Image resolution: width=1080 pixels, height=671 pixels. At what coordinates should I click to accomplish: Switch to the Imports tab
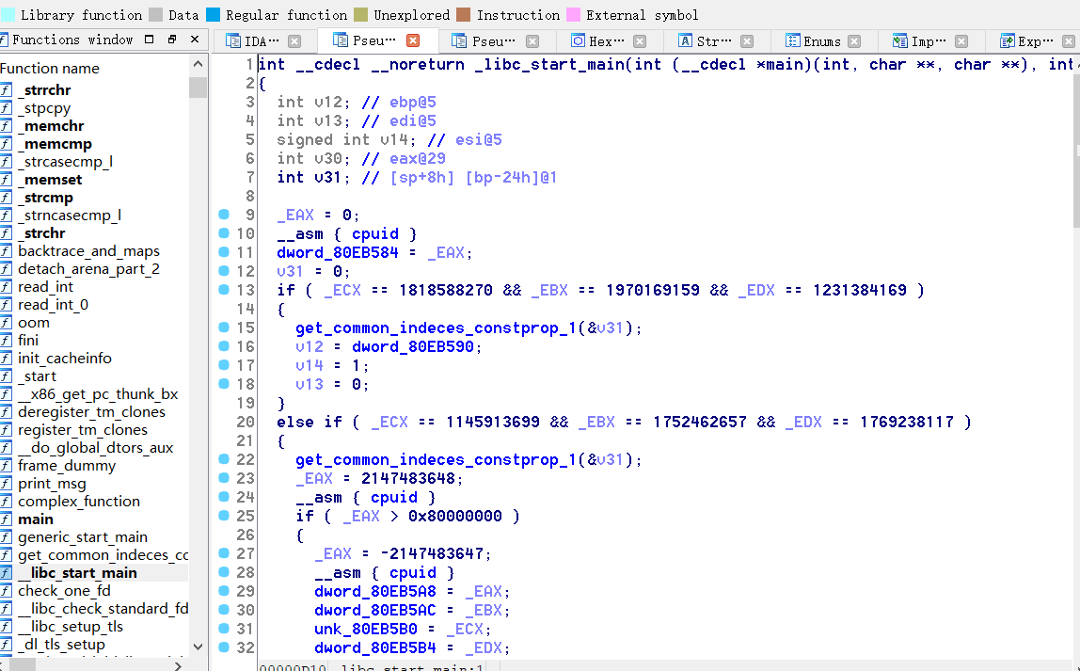pos(919,41)
